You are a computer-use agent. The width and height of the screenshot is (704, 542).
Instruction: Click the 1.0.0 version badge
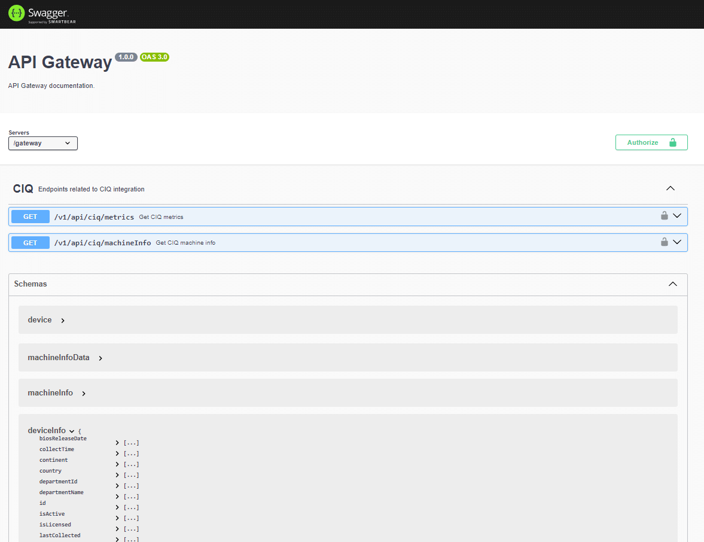coord(126,57)
